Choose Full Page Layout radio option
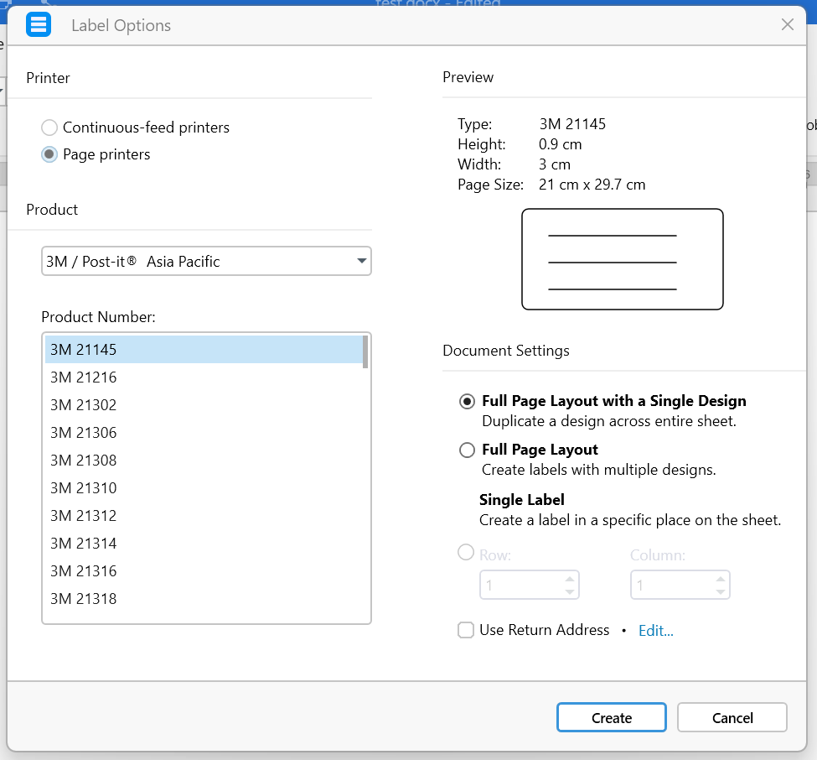The width and height of the screenshot is (817, 760). tap(467, 450)
